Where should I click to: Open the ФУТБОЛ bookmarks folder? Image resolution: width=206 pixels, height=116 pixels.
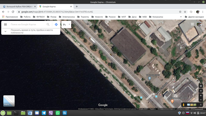(39, 17)
